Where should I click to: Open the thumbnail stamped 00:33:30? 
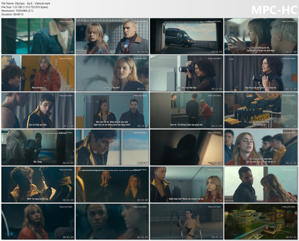(38, 184)
